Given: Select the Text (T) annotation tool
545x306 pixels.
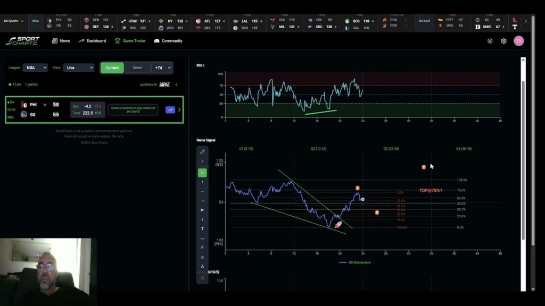Looking at the screenshot, I should pyautogui.click(x=202, y=229).
